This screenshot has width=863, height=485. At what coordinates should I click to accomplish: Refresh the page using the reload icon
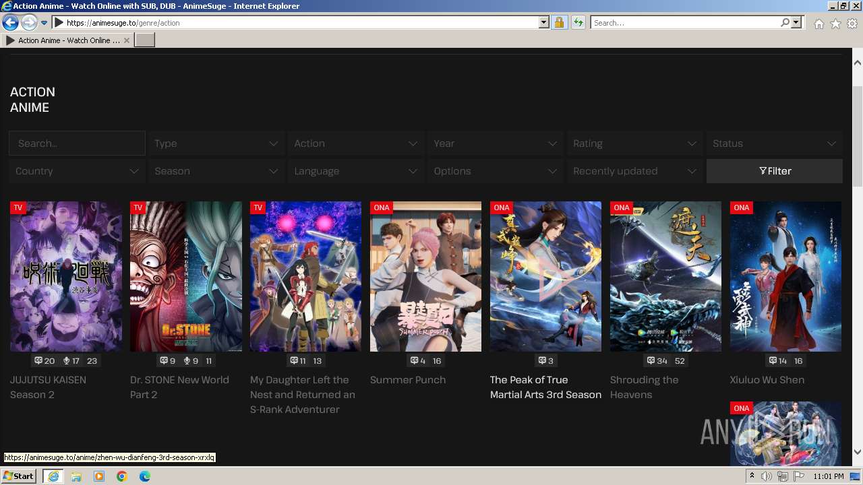point(578,23)
